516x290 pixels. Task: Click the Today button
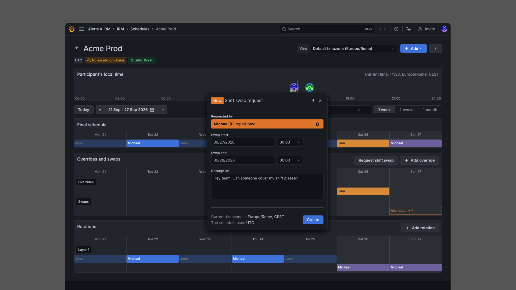click(x=83, y=110)
